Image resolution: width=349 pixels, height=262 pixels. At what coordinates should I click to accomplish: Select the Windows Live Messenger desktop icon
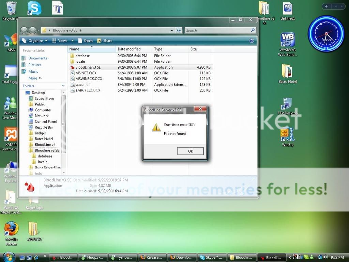point(10,108)
